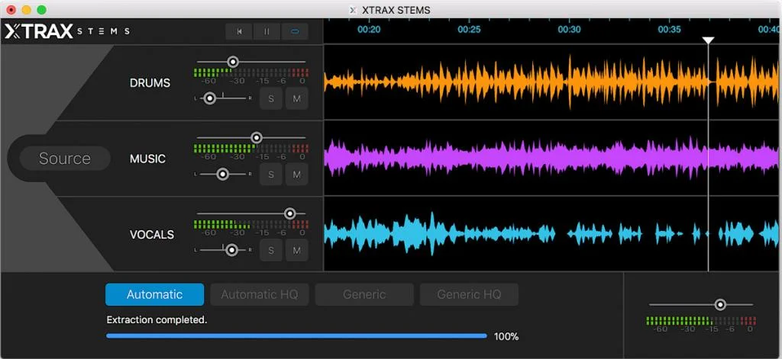The height and width of the screenshot is (359, 782).
Task: Click the 00:25 mark on timeline
Action: click(x=470, y=30)
